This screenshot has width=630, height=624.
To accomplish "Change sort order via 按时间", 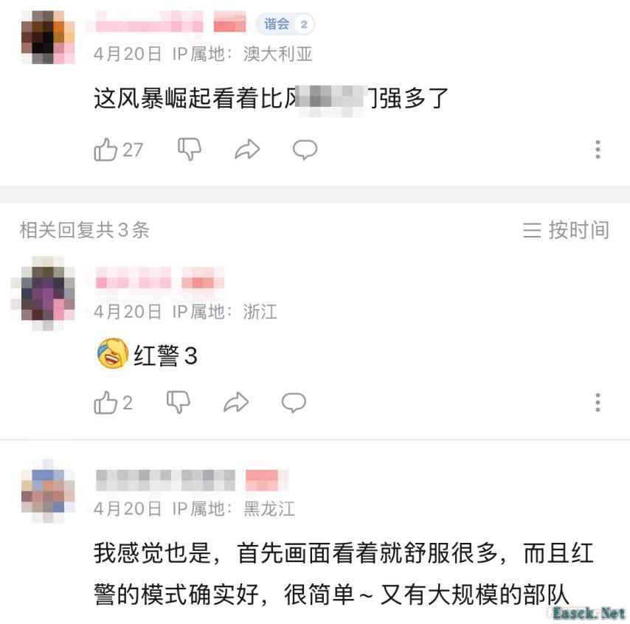I will pos(566,230).
